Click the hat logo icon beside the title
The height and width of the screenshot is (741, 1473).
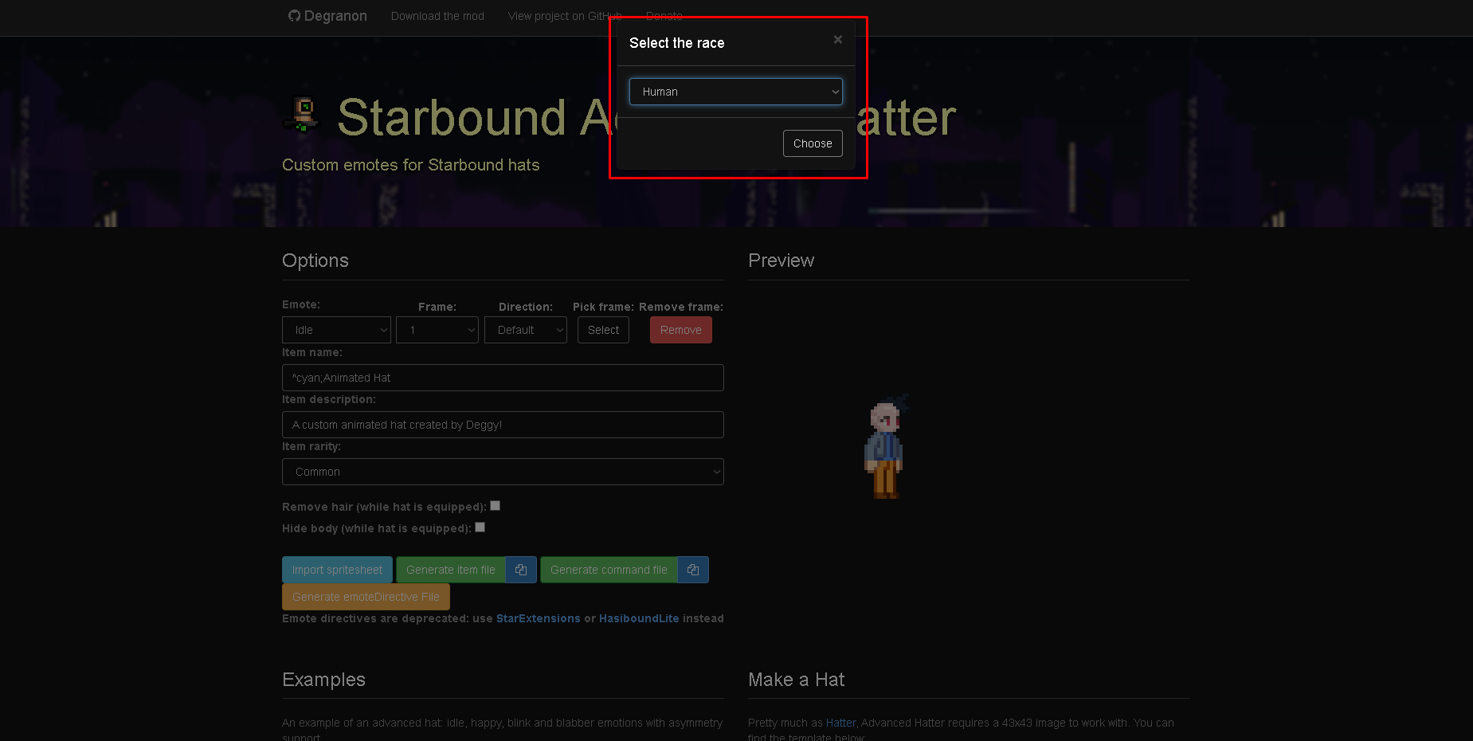(x=302, y=114)
